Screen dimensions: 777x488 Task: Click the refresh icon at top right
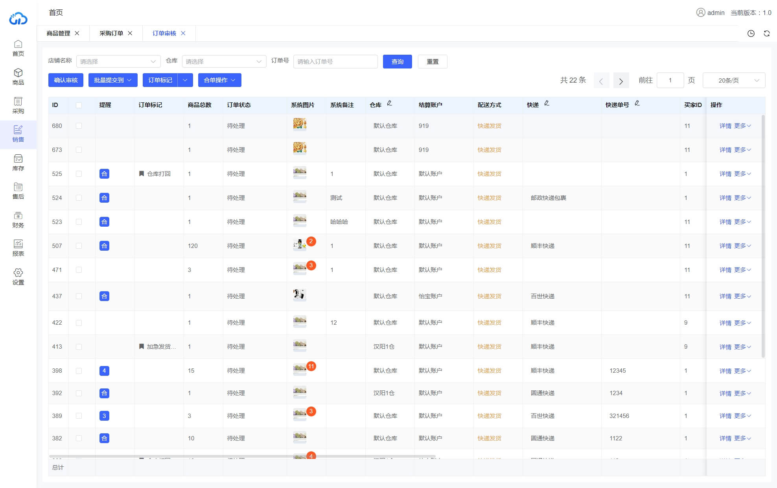pyautogui.click(x=766, y=33)
